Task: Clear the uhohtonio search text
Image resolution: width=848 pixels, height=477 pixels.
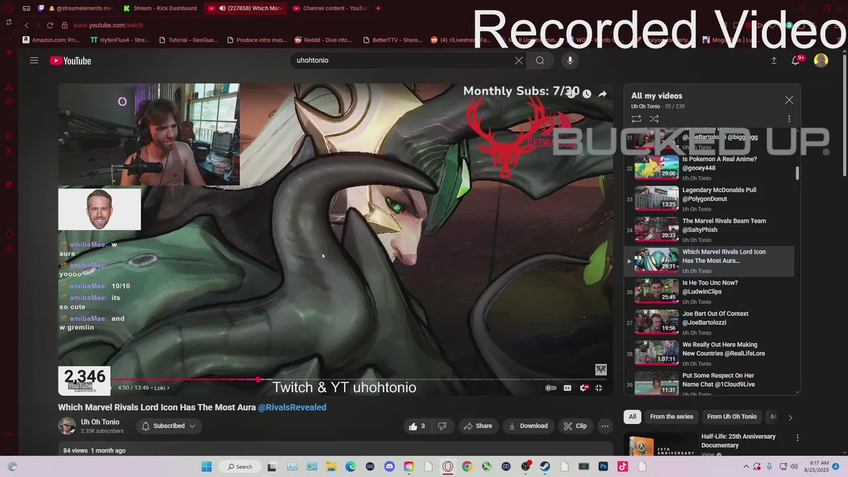Action: [519, 60]
